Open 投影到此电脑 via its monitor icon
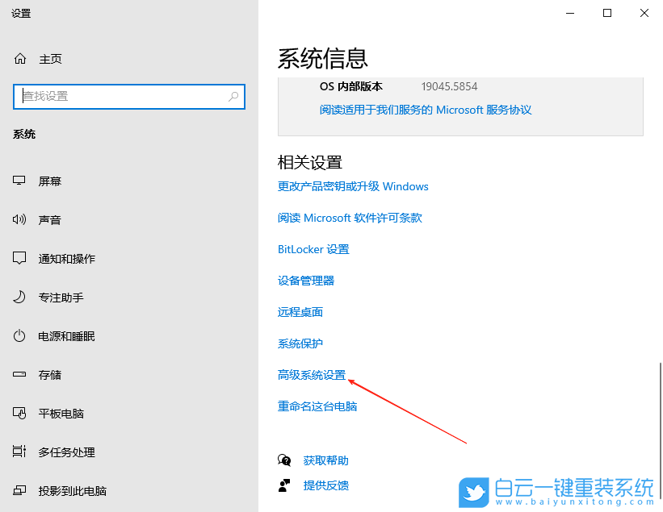663x512 pixels. 19,490
